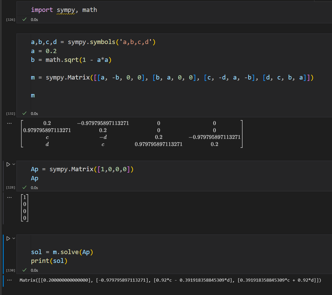Open run options chevron for sol cell

click(14, 238)
